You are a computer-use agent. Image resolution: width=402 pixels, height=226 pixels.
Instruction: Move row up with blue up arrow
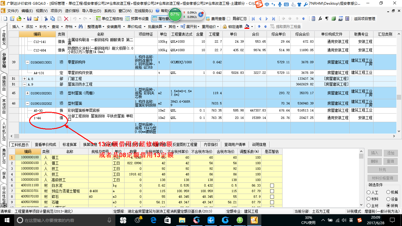[260, 26]
